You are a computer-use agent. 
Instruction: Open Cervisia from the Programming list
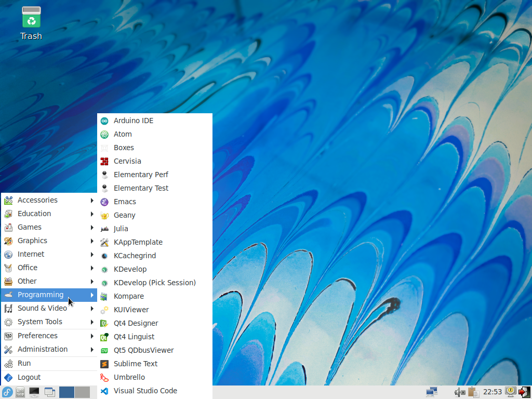(x=155, y=161)
